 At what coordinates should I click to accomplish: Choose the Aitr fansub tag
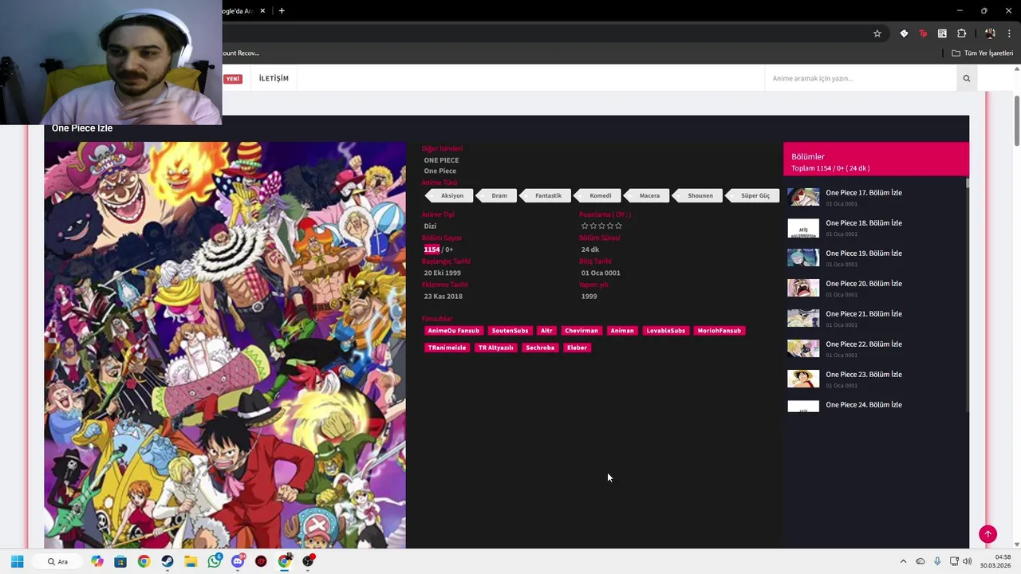coord(546,330)
